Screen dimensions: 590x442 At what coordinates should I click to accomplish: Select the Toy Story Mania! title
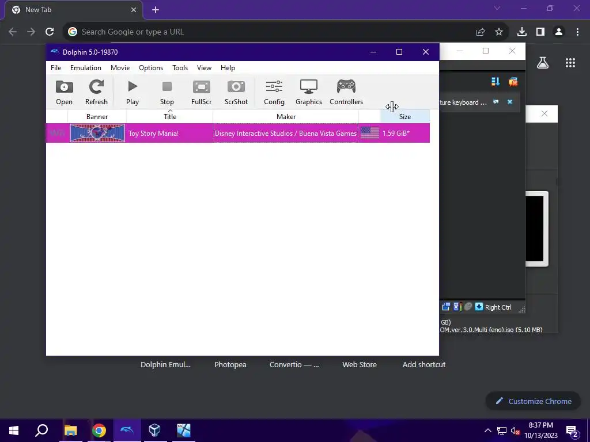point(153,134)
